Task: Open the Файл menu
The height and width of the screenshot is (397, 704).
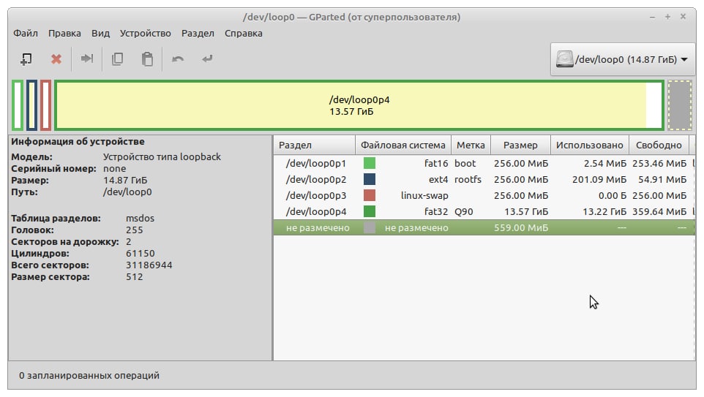Action: pos(25,33)
